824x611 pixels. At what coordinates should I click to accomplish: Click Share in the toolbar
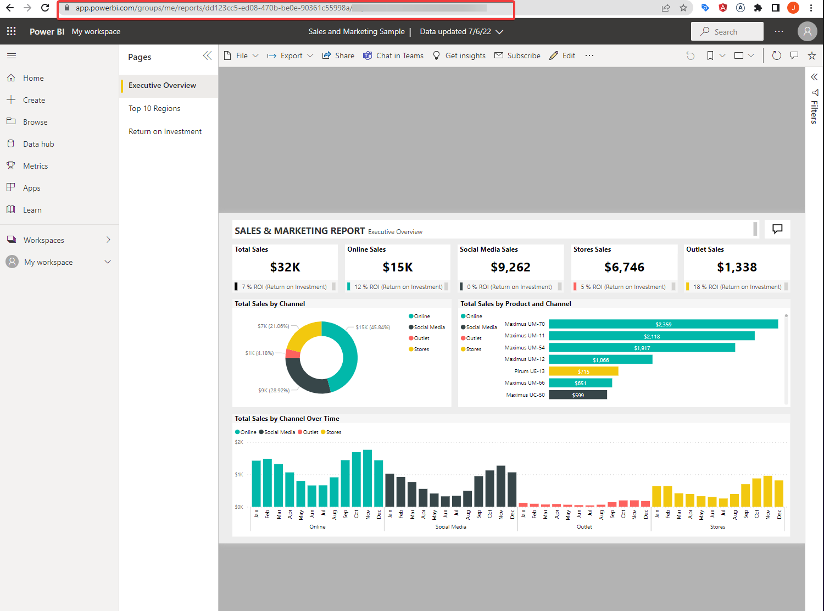(338, 55)
